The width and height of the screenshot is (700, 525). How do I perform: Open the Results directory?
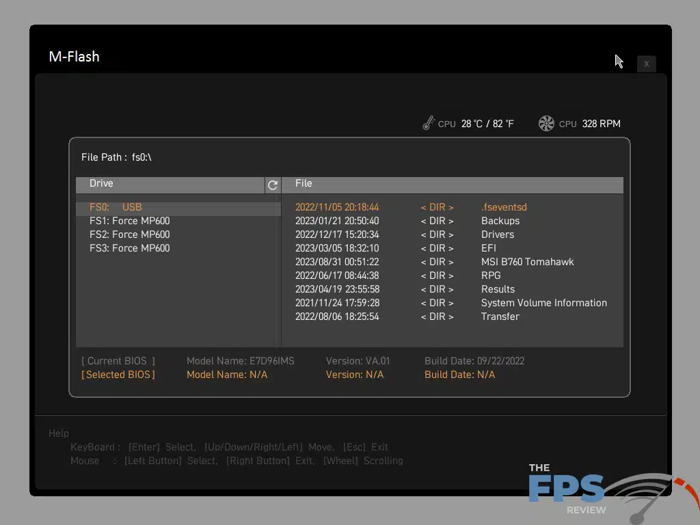(498, 289)
